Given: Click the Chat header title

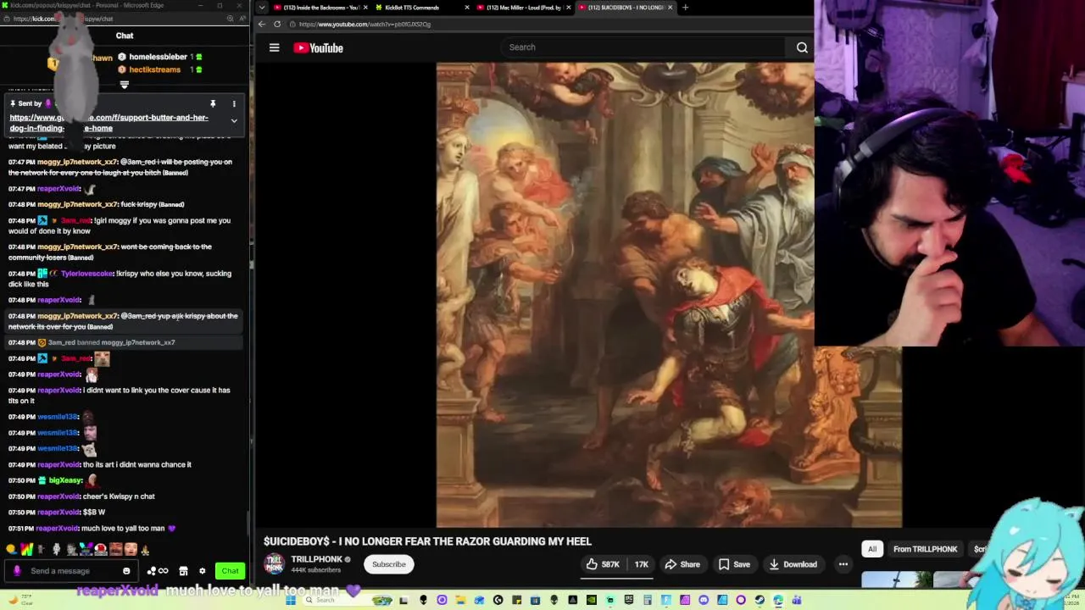Looking at the screenshot, I should [125, 36].
